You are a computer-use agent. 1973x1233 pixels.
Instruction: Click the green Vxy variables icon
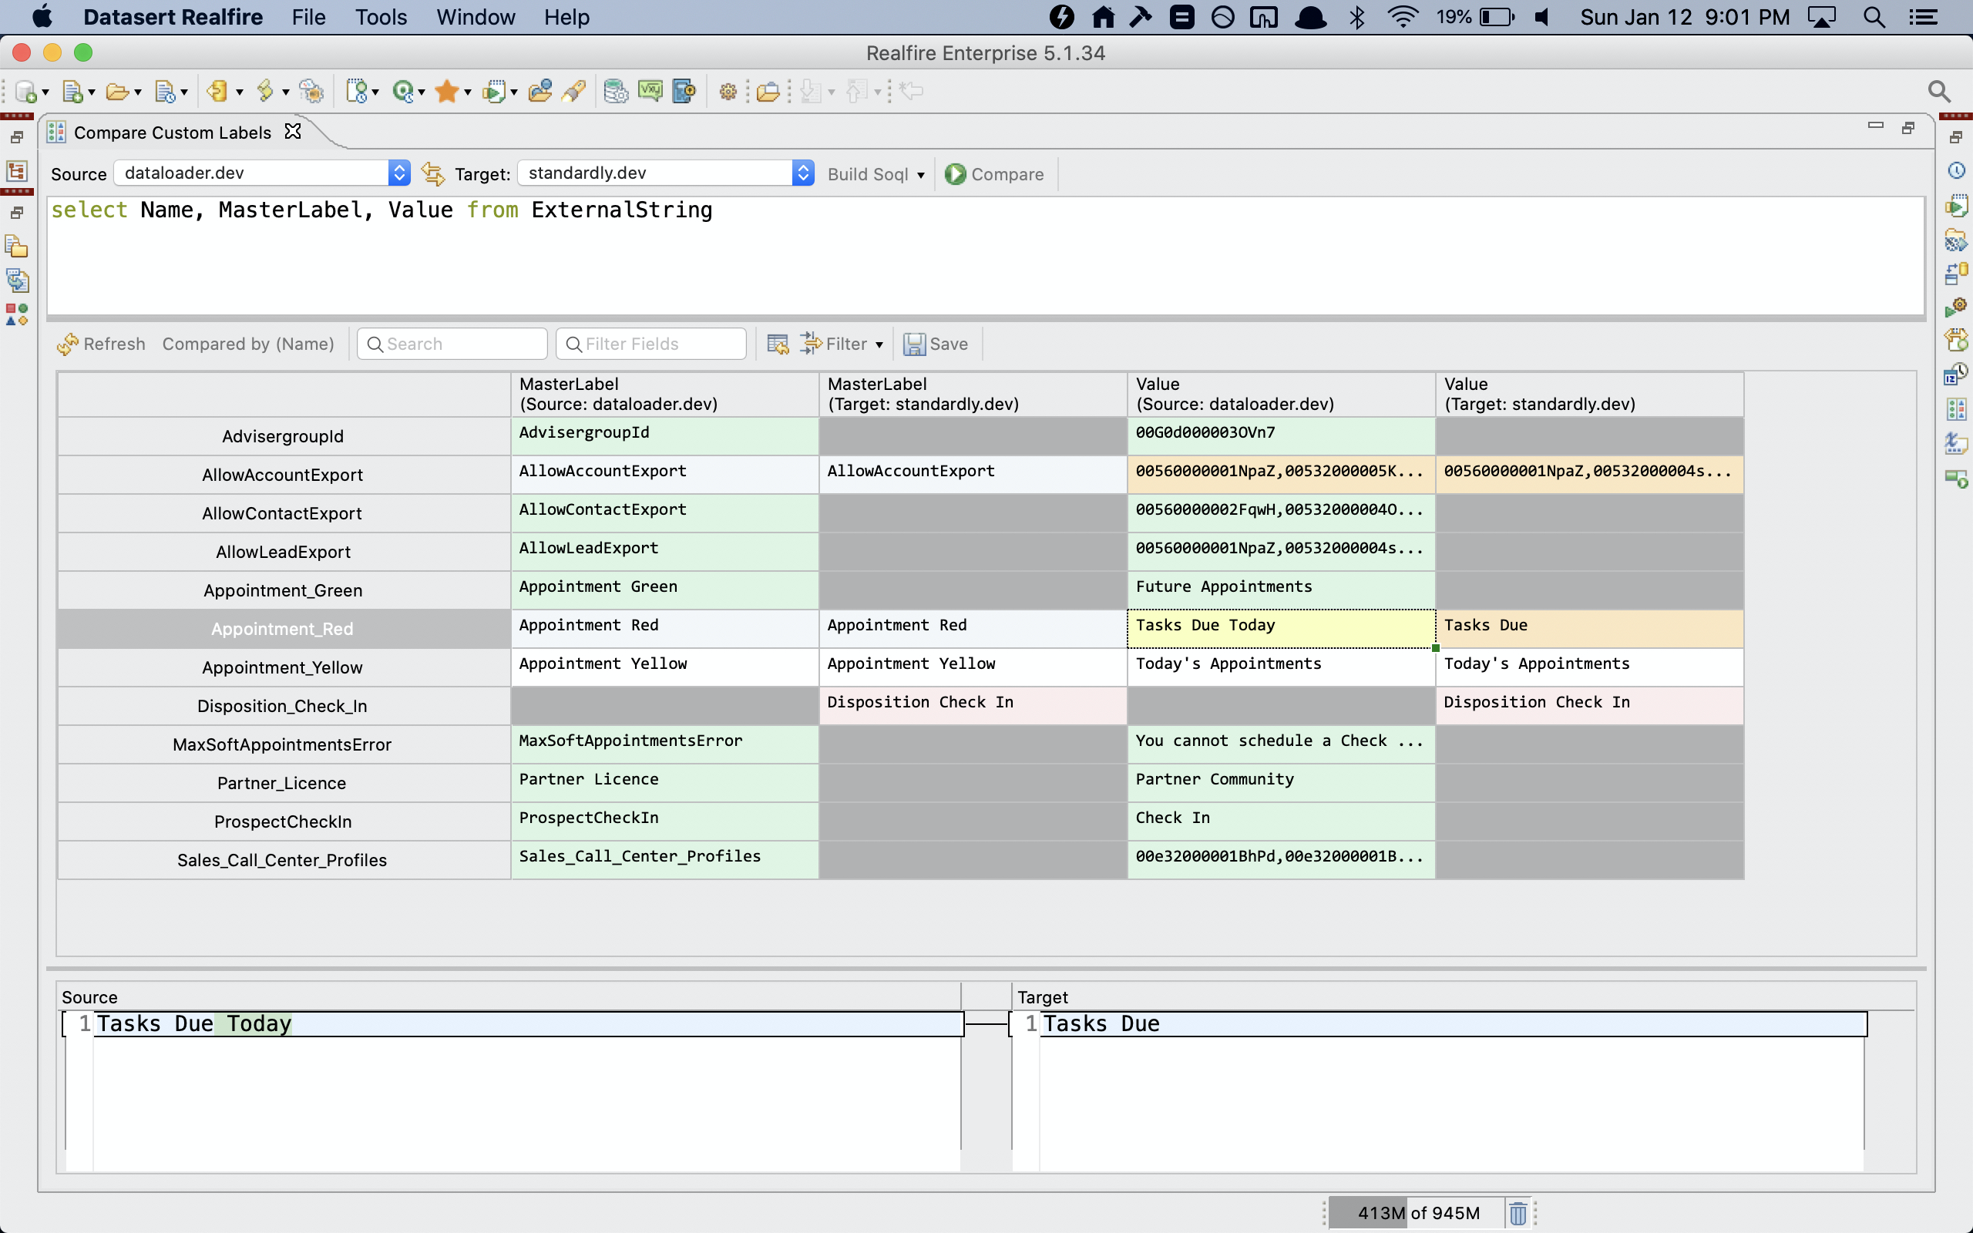650,90
